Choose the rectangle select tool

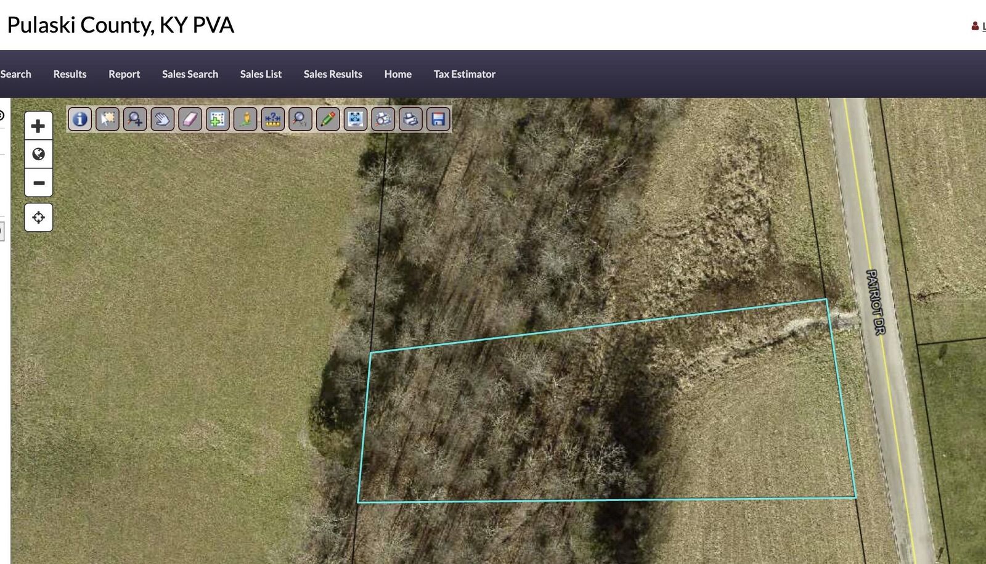[107, 119]
